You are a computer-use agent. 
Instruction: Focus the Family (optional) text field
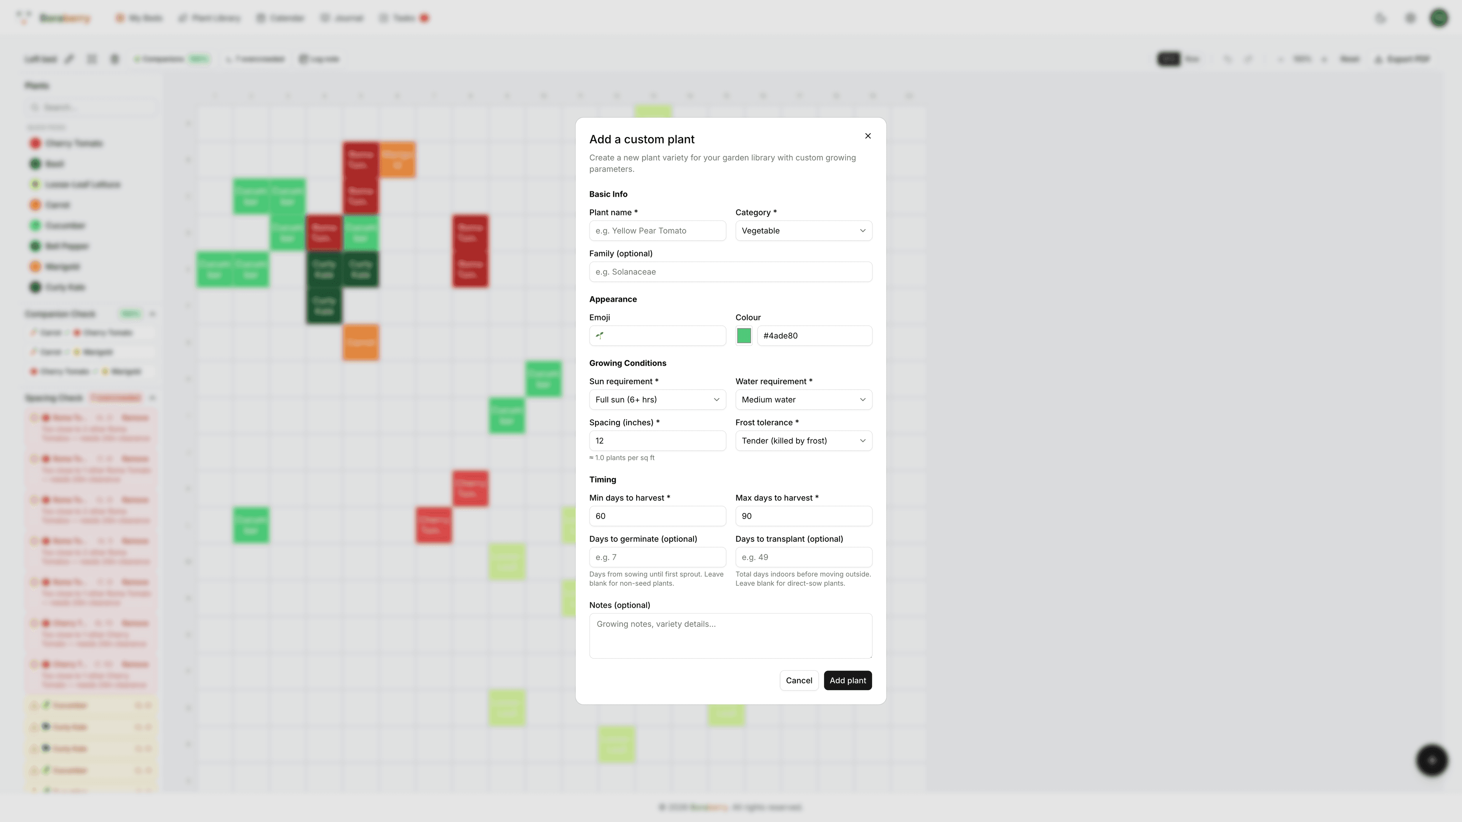pos(731,272)
